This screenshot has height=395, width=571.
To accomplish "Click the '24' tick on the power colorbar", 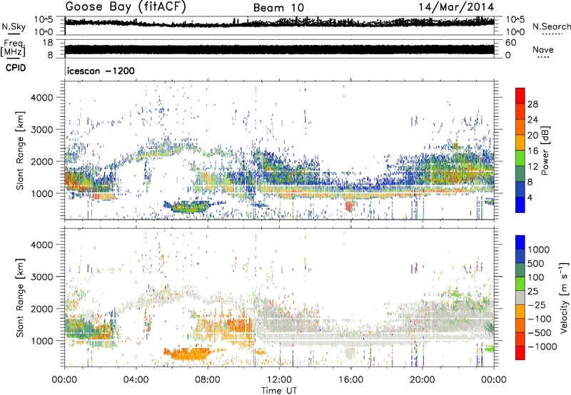I will point(532,120).
